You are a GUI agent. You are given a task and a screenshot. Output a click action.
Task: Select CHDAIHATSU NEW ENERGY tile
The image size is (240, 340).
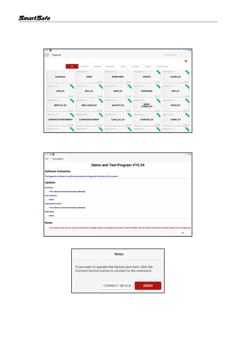60,120
